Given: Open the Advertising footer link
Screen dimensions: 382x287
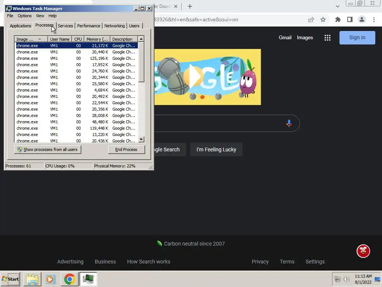Looking at the screenshot, I should (x=70, y=262).
